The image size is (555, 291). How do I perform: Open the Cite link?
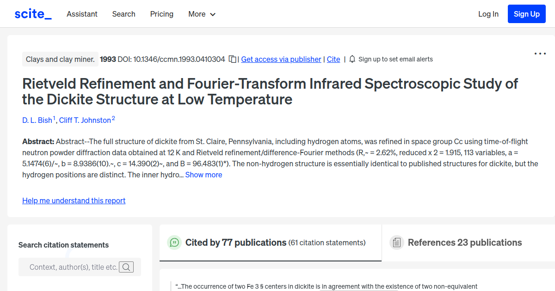333,59
